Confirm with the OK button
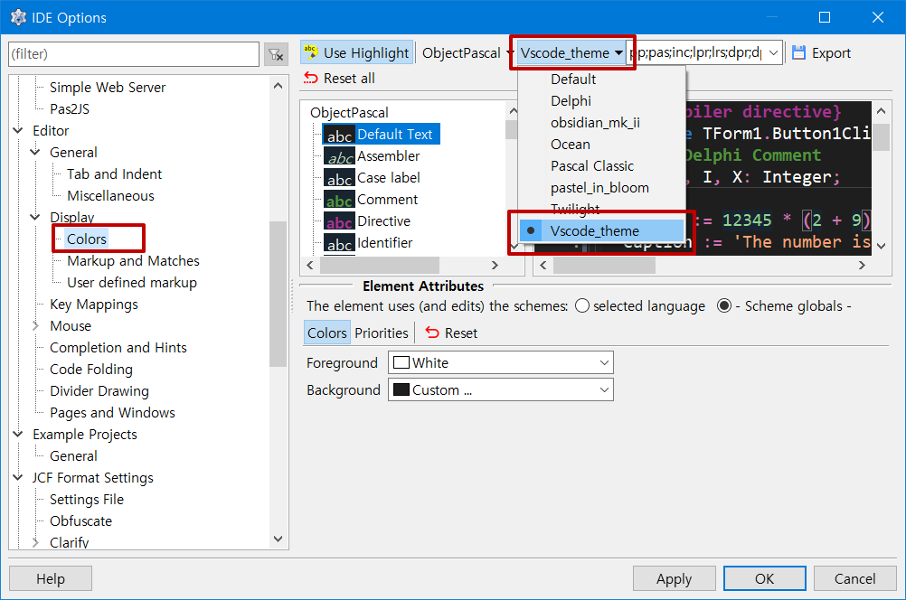The width and height of the screenshot is (906, 600). tap(764, 578)
